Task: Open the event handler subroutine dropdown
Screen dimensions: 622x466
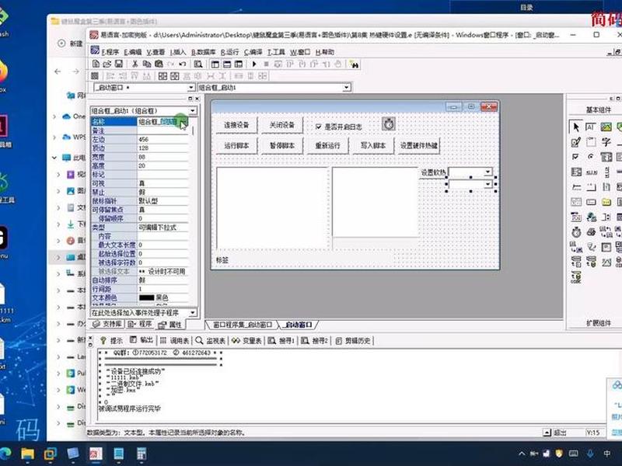Action: tap(192, 313)
